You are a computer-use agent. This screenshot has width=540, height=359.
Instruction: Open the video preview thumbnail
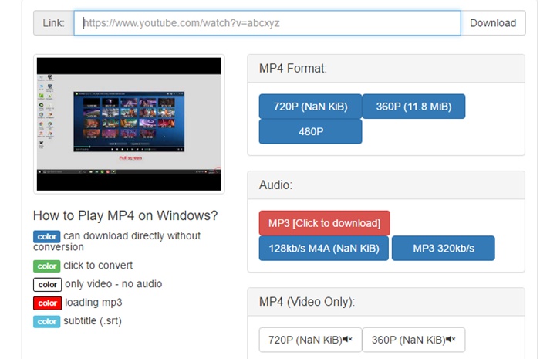pos(129,124)
